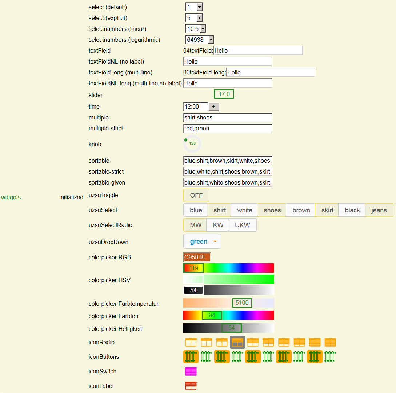
Task: Select the ninth iconRadio blinds icon
Action: pyautogui.click(x=315, y=342)
